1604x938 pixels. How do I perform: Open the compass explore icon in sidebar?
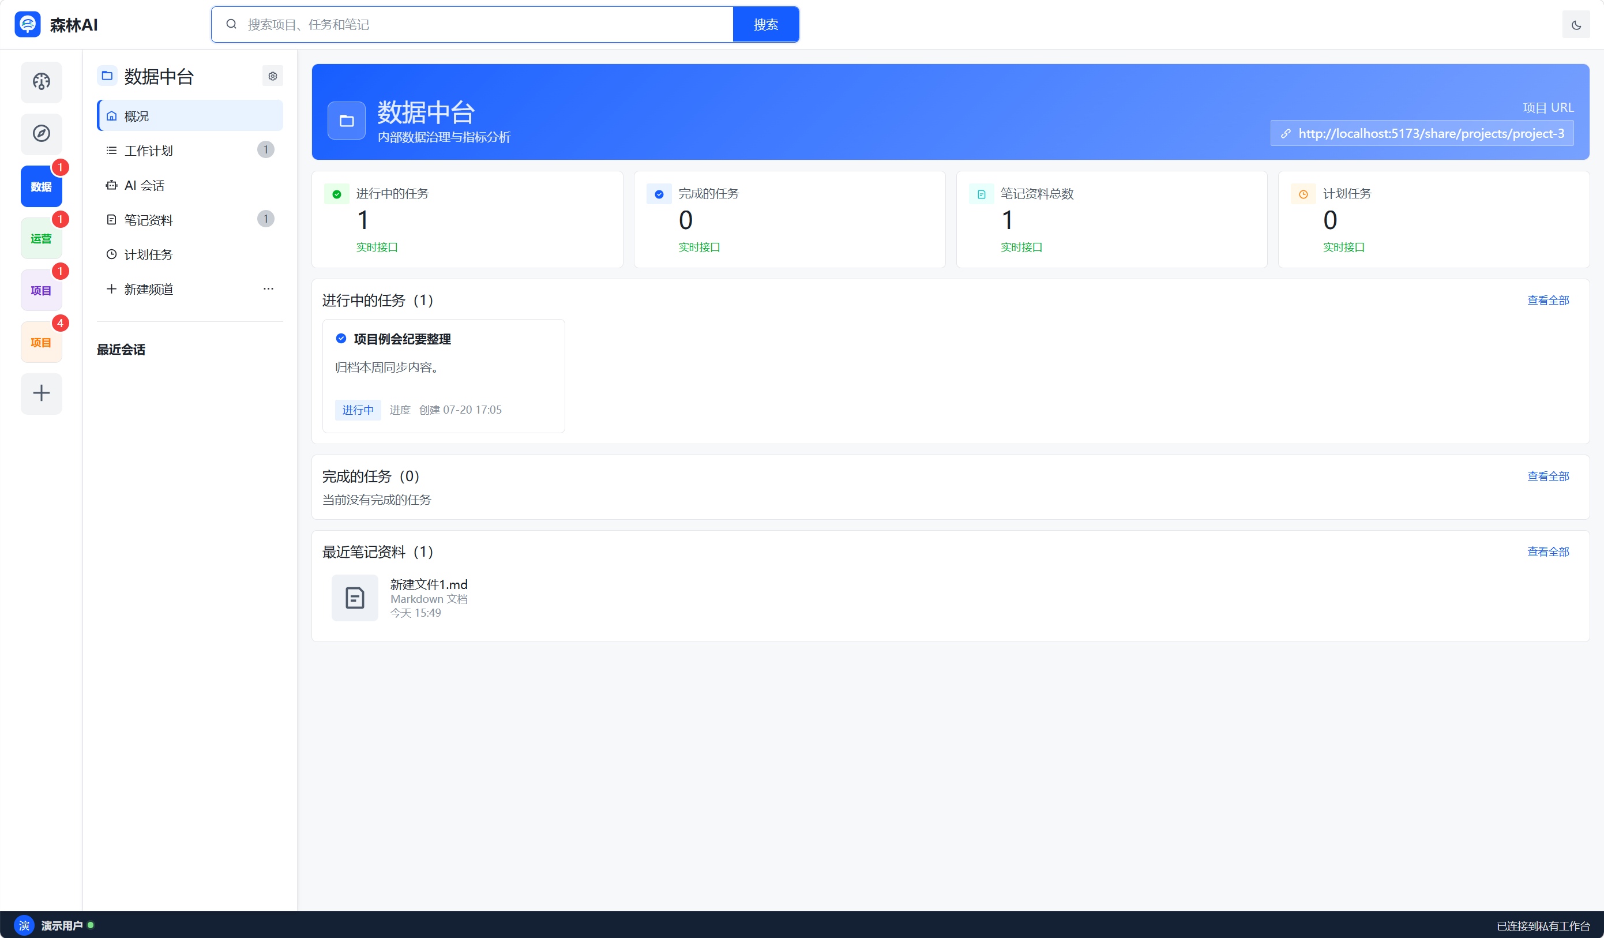(x=42, y=134)
